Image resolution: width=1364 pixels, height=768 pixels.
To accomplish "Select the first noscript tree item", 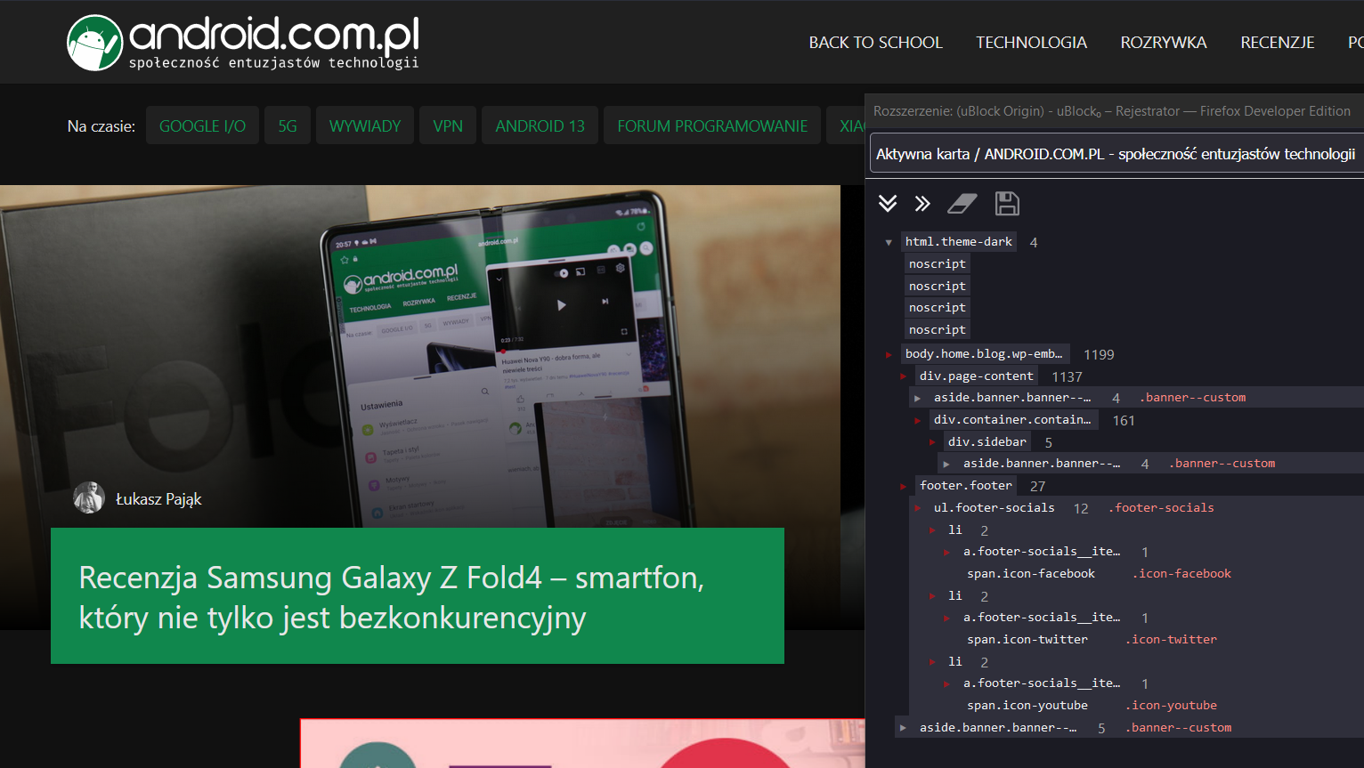I will (x=937, y=263).
